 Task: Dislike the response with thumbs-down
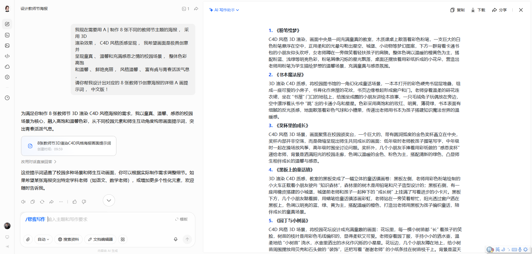pos(84,202)
